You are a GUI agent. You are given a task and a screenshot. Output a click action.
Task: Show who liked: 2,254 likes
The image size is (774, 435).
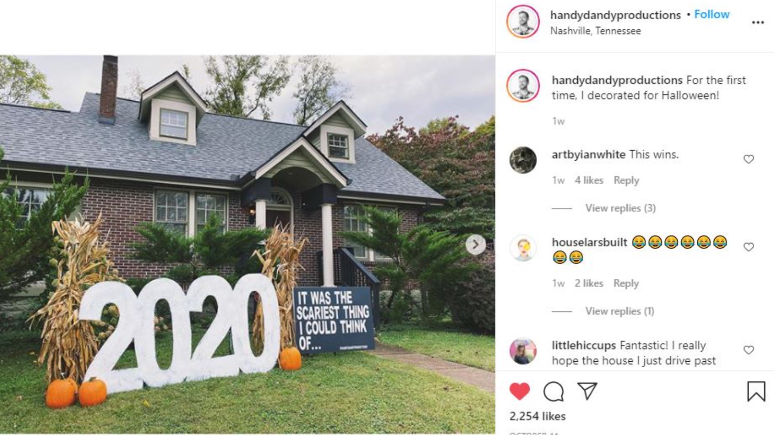537,416
